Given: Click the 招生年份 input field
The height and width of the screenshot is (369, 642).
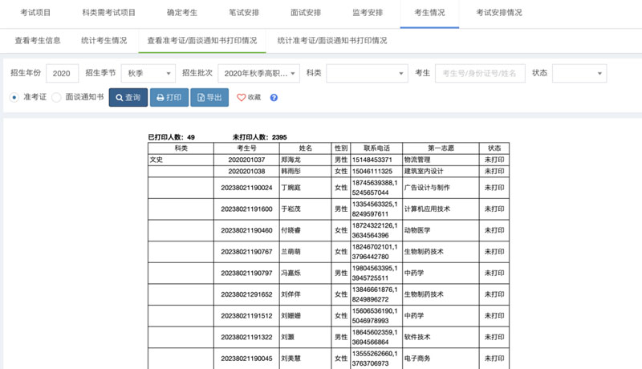Looking at the screenshot, I should pyautogui.click(x=62, y=73).
